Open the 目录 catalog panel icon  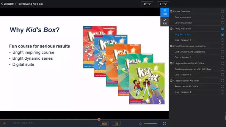[165, 12]
